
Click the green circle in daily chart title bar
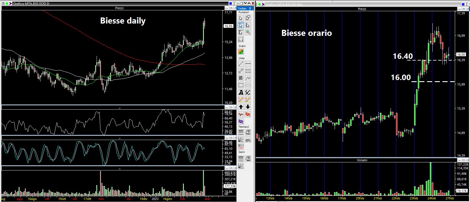tap(7, 4)
